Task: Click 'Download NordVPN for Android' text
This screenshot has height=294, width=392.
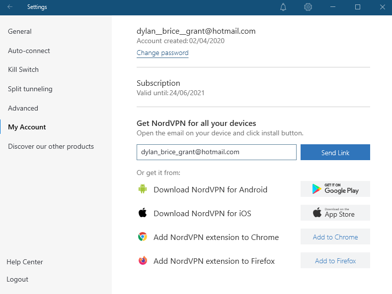Action: pos(211,190)
